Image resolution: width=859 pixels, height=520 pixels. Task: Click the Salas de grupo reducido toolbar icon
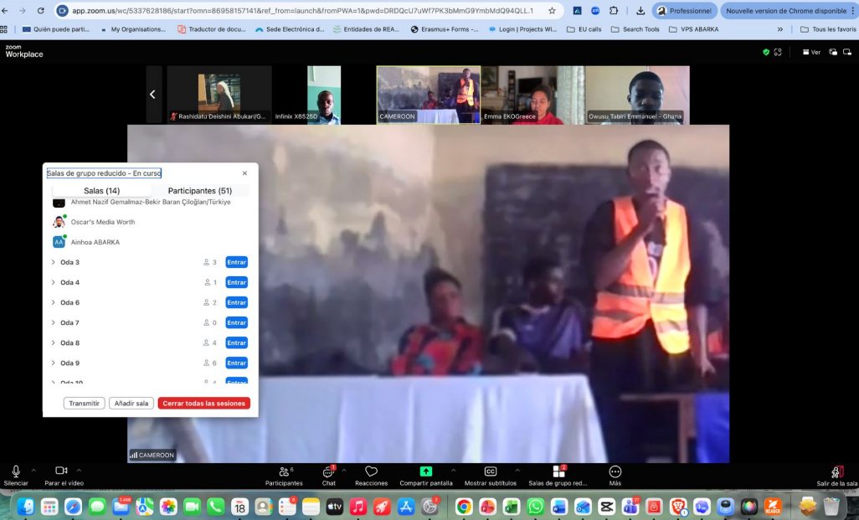pos(558,472)
